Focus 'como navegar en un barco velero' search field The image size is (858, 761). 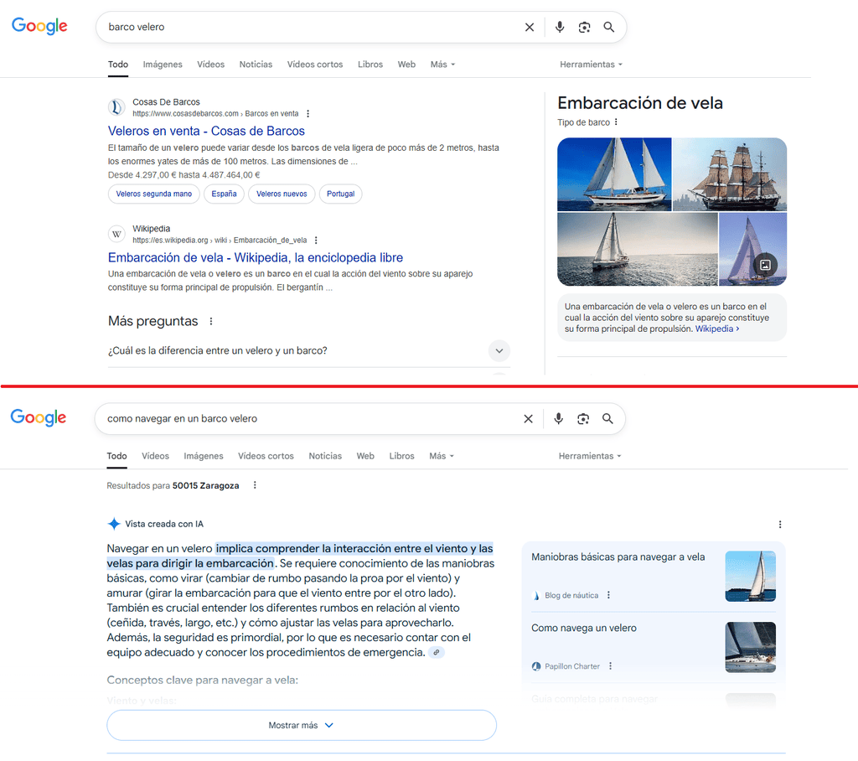pos(311,419)
